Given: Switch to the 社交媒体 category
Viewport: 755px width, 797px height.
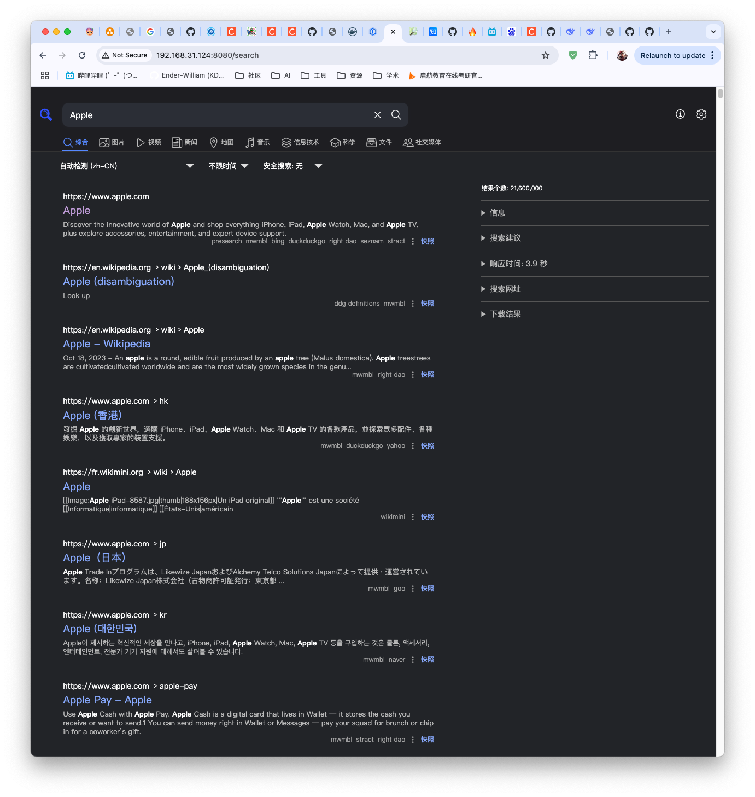Looking at the screenshot, I should 422,142.
